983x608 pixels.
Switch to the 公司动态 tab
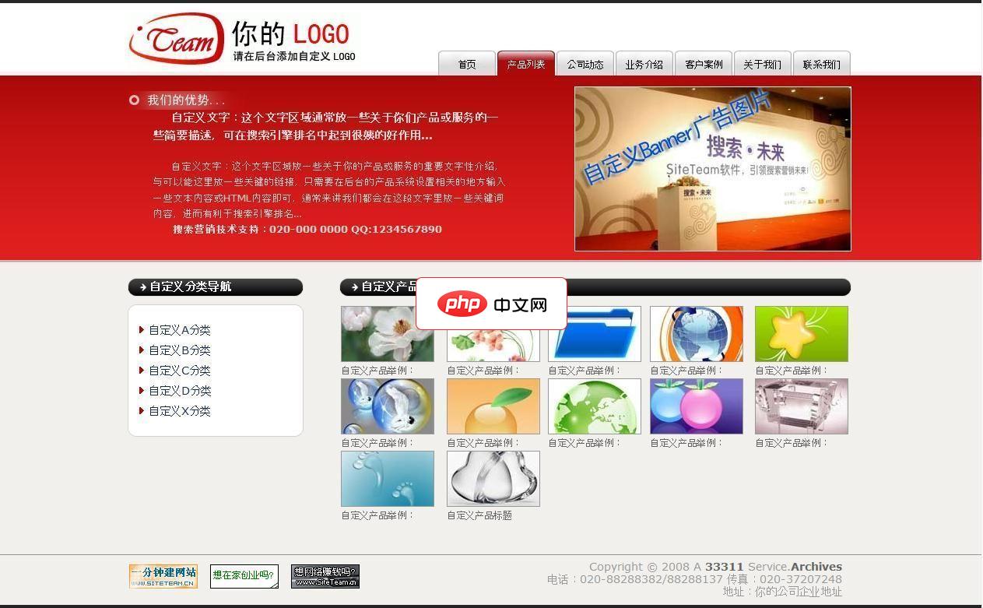coord(585,65)
